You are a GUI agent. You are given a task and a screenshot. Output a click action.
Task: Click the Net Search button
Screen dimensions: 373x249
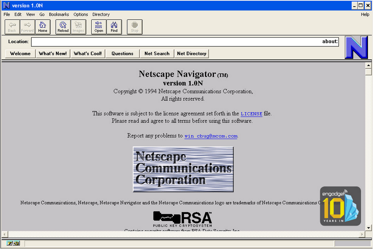coord(157,54)
